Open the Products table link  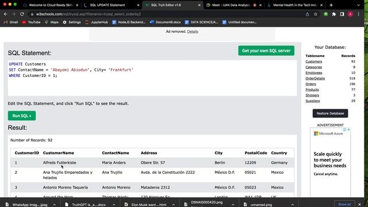tap(312, 90)
